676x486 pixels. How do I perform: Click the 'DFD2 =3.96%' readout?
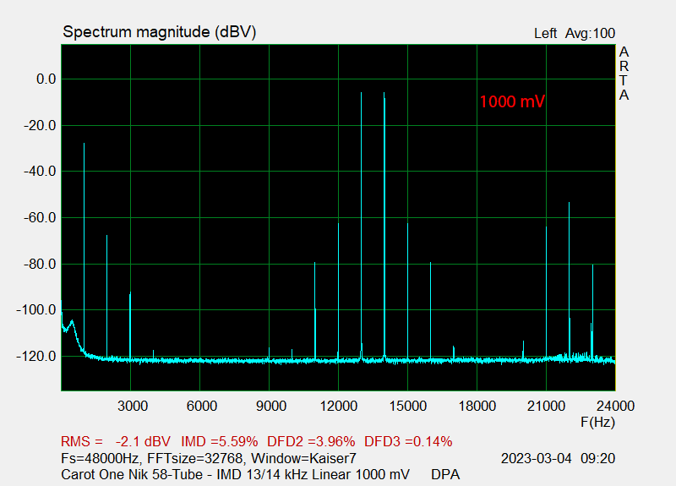[311, 442]
